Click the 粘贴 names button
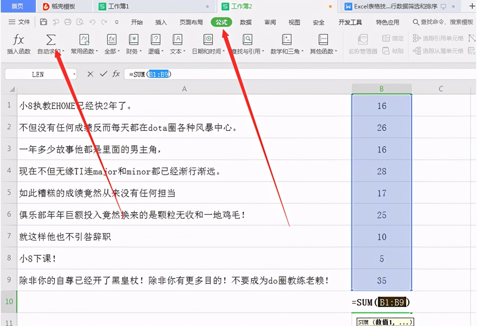This screenshot has height=326, width=477. pos(393,51)
